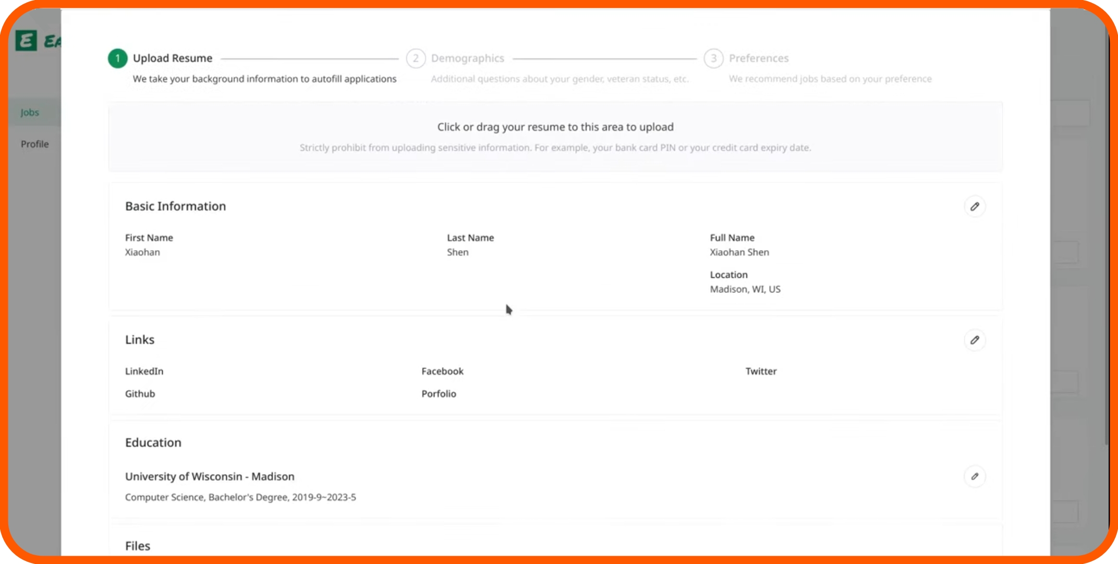Click the page's vertical scrollbar
Viewport: 1118px width, 564px height.
[1106, 235]
